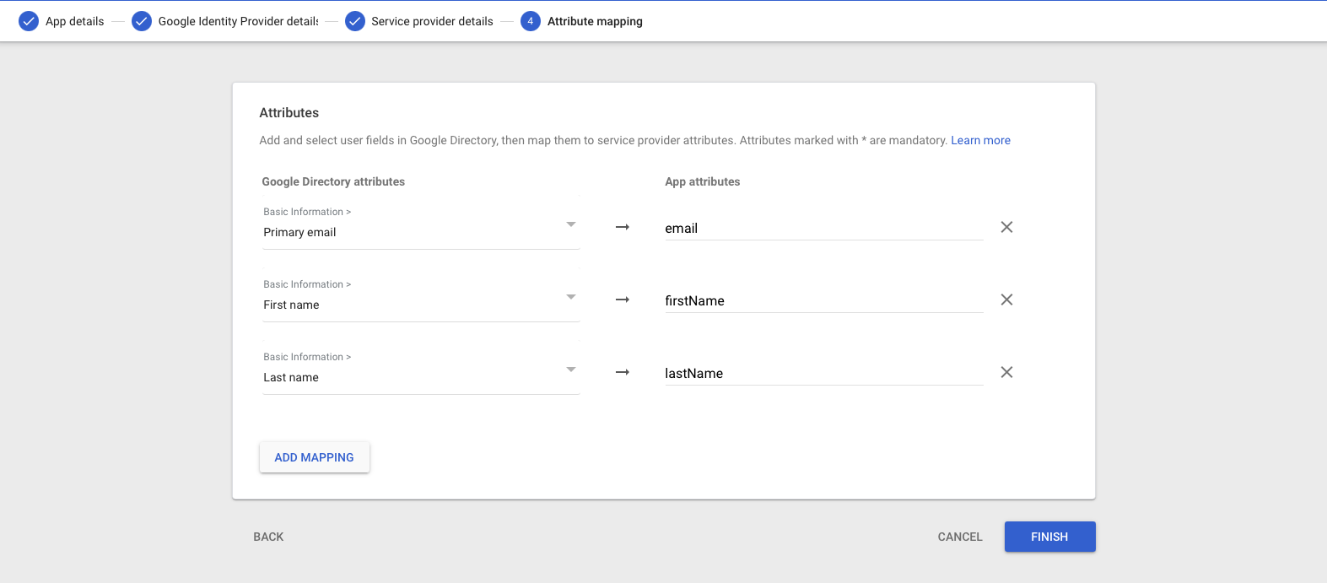
Task: Click the Google Identity Provider checkmark icon
Action: point(142,21)
